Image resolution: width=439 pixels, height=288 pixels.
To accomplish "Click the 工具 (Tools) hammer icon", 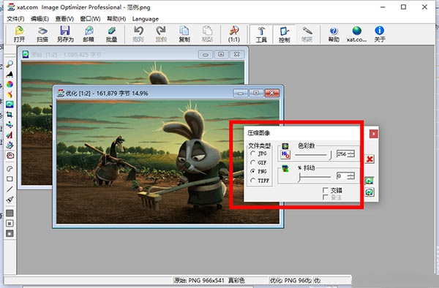I will click(261, 34).
